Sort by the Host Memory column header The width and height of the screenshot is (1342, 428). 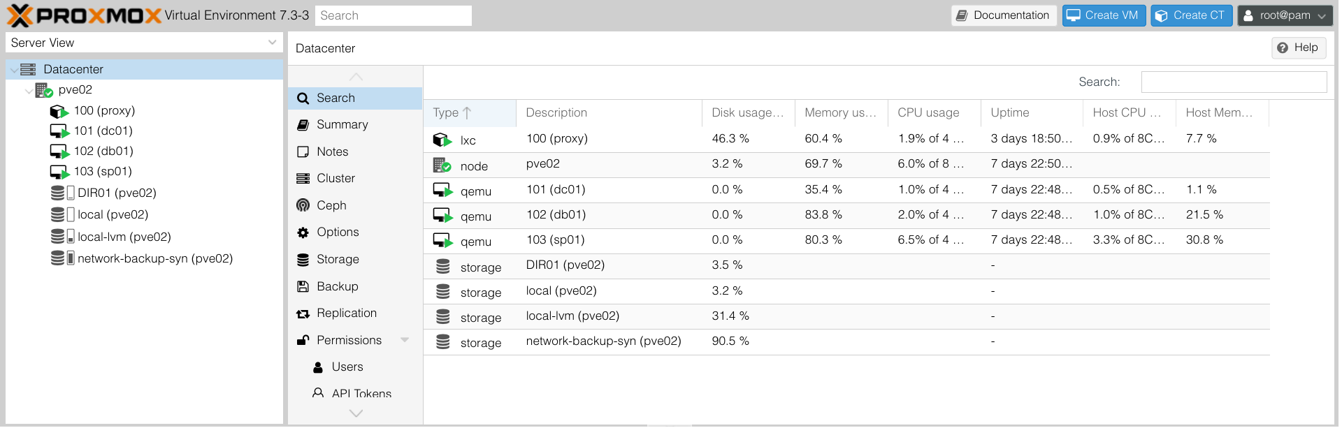[x=1222, y=113]
